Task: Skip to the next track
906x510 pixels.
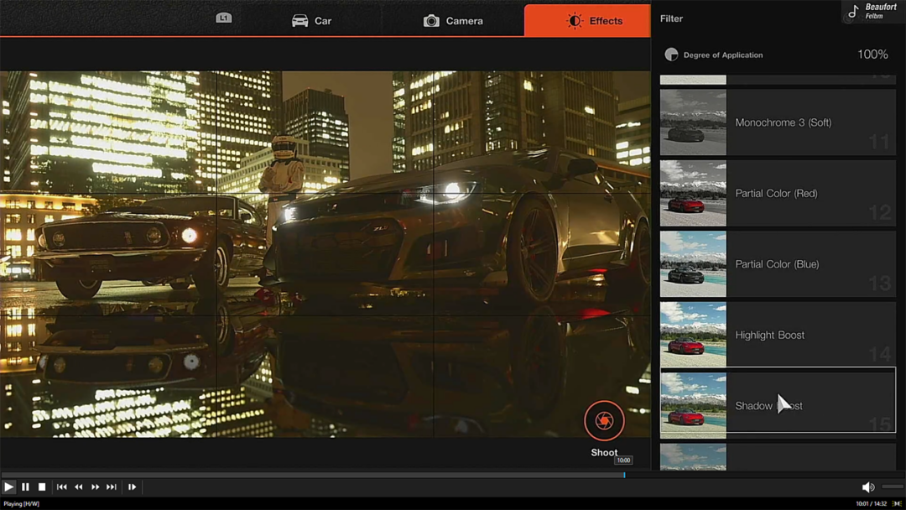Action: pos(112,487)
